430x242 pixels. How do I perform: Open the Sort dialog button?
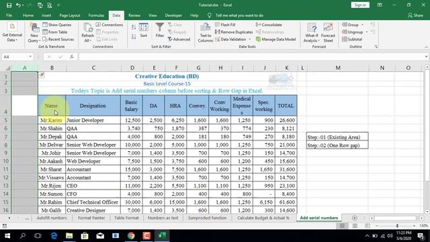(x=143, y=30)
